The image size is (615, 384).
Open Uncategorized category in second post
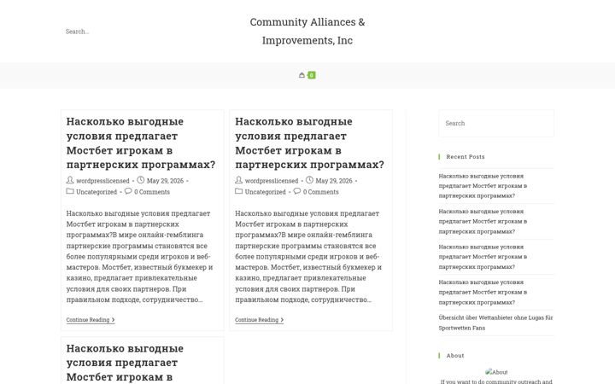point(265,192)
